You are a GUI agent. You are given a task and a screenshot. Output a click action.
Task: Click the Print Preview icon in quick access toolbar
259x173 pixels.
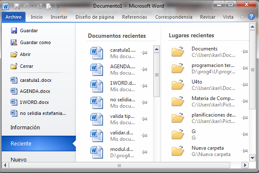[x=49, y=6]
